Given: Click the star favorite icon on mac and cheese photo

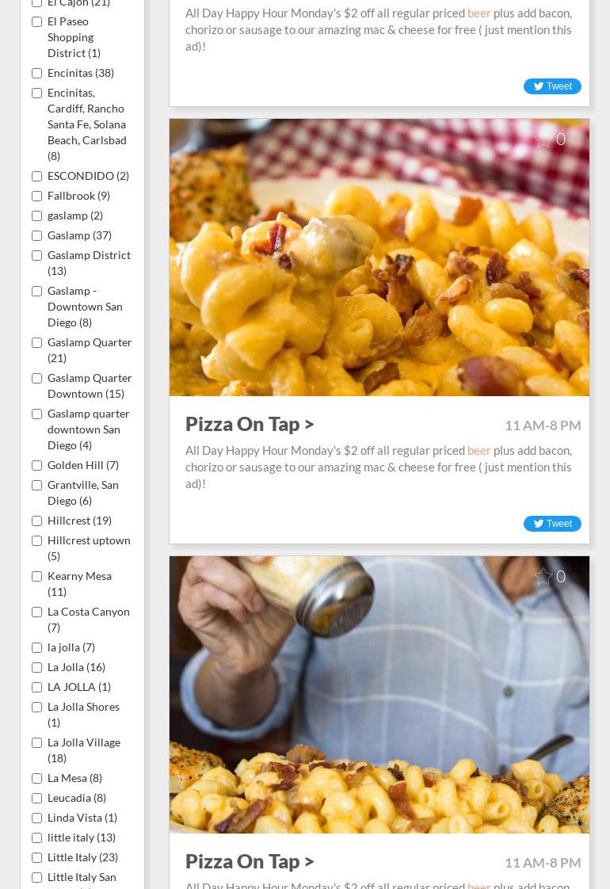Looking at the screenshot, I should pos(543,139).
